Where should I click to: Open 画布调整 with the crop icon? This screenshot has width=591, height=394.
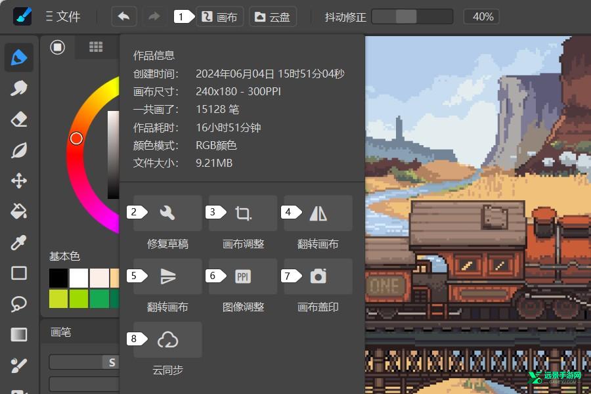click(243, 213)
